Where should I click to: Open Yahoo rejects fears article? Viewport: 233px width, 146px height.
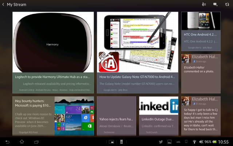pyautogui.click(x=116, y=119)
